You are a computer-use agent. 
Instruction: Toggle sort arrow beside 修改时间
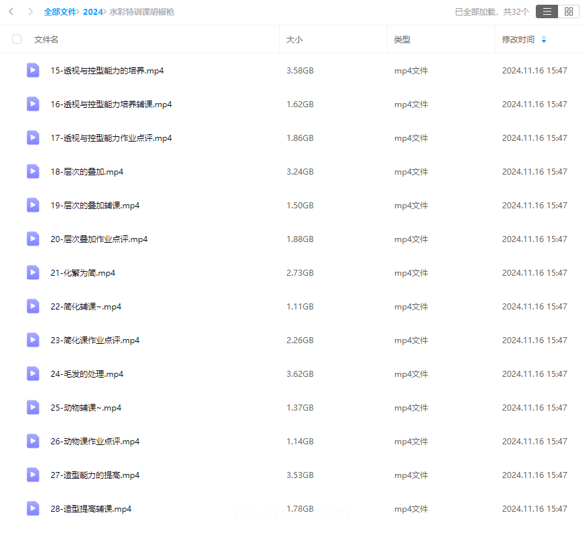(544, 40)
